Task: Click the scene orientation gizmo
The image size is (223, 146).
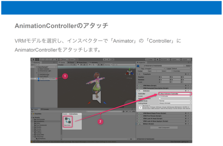Action: (130, 72)
